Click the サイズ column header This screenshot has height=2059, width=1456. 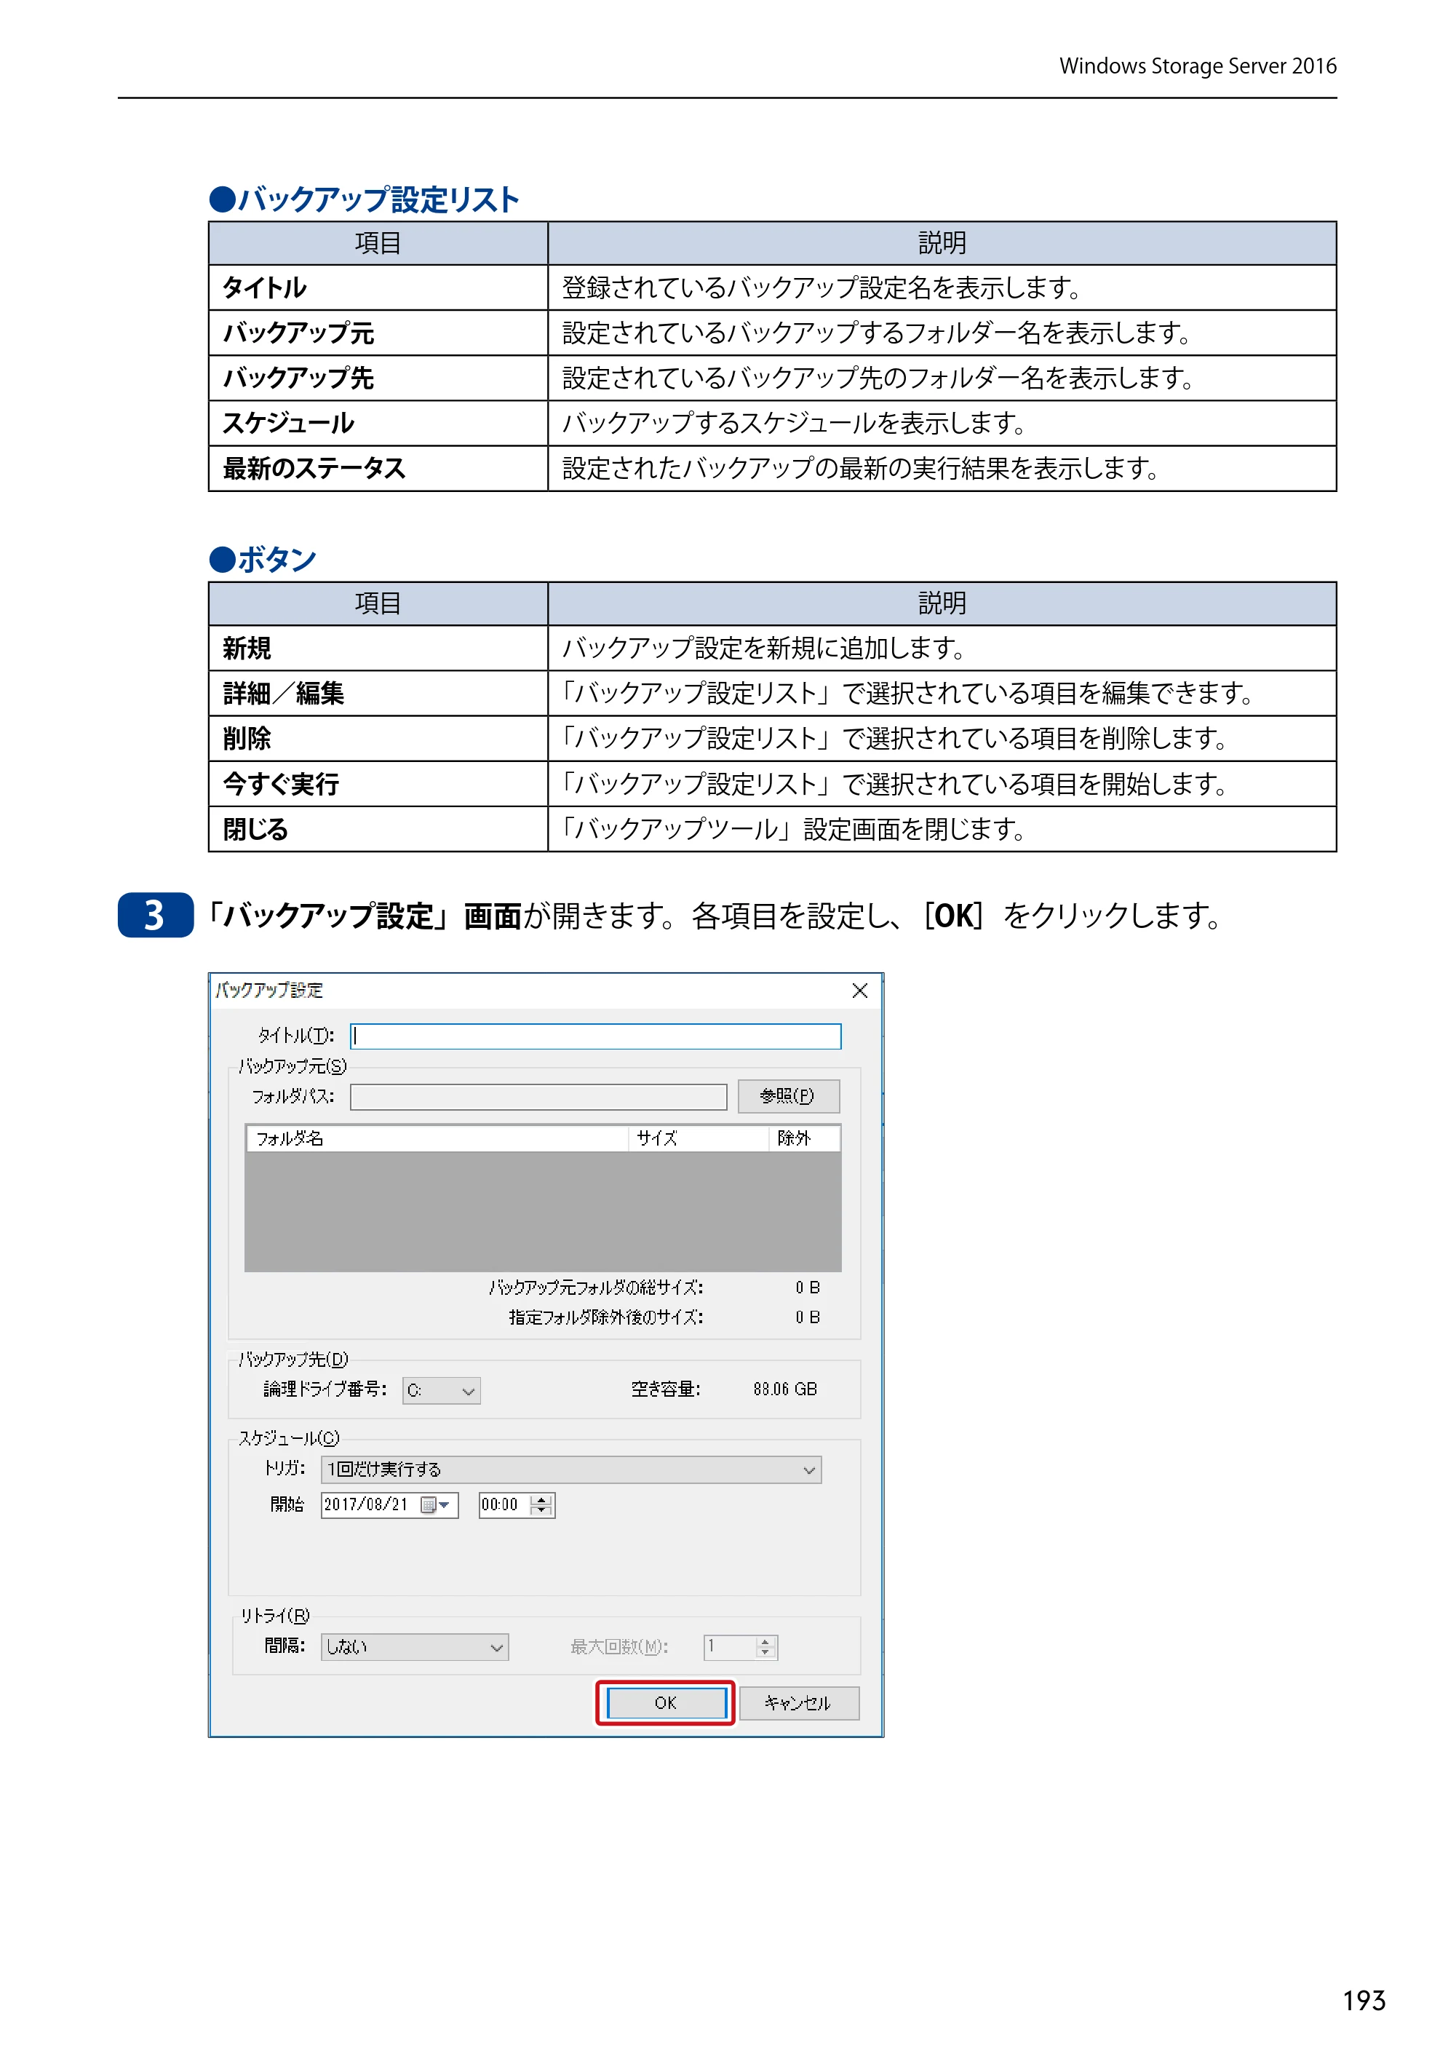click(698, 1138)
